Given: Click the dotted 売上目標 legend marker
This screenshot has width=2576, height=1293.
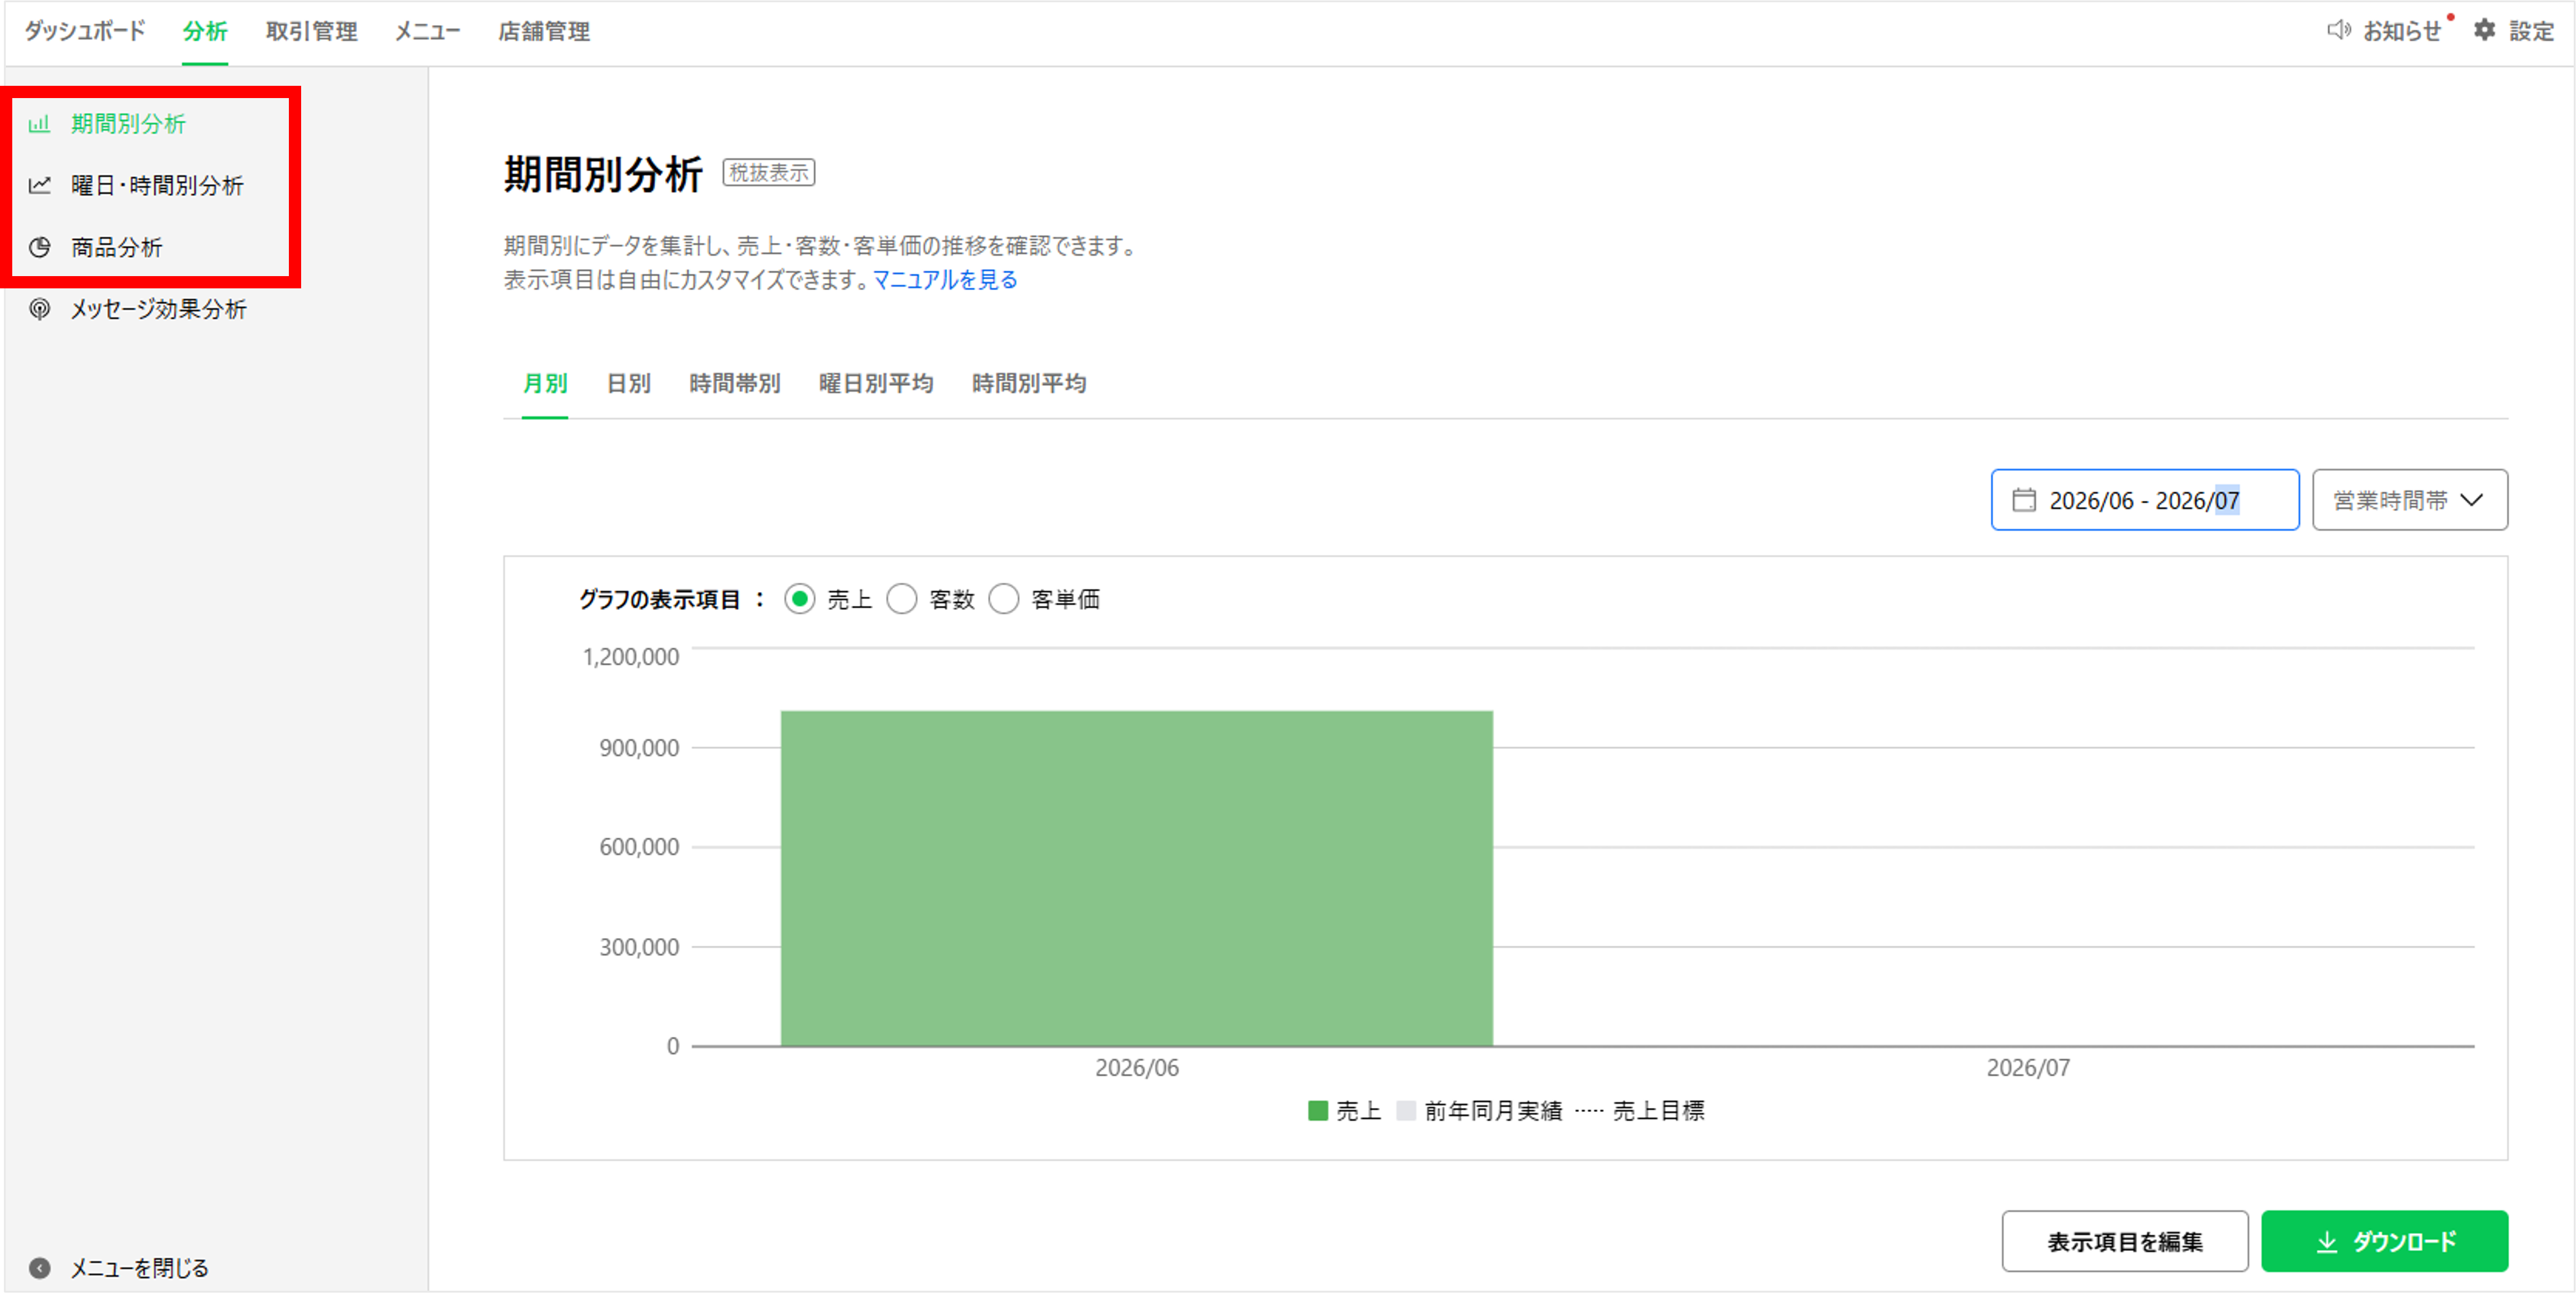Looking at the screenshot, I should coord(1588,1110).
